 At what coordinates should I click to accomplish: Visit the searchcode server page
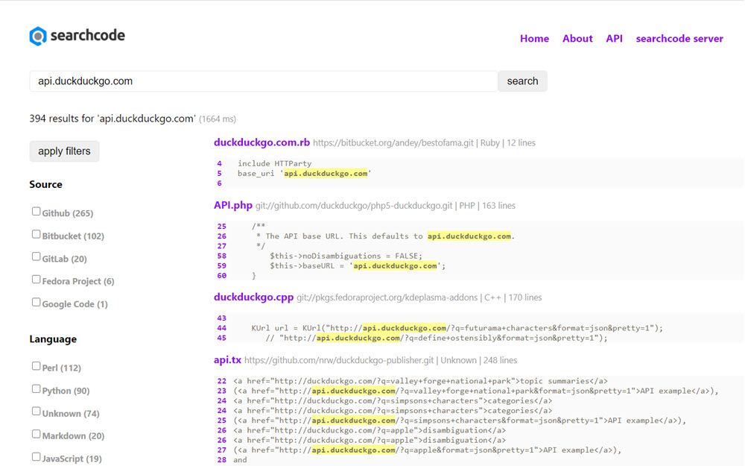679,39
